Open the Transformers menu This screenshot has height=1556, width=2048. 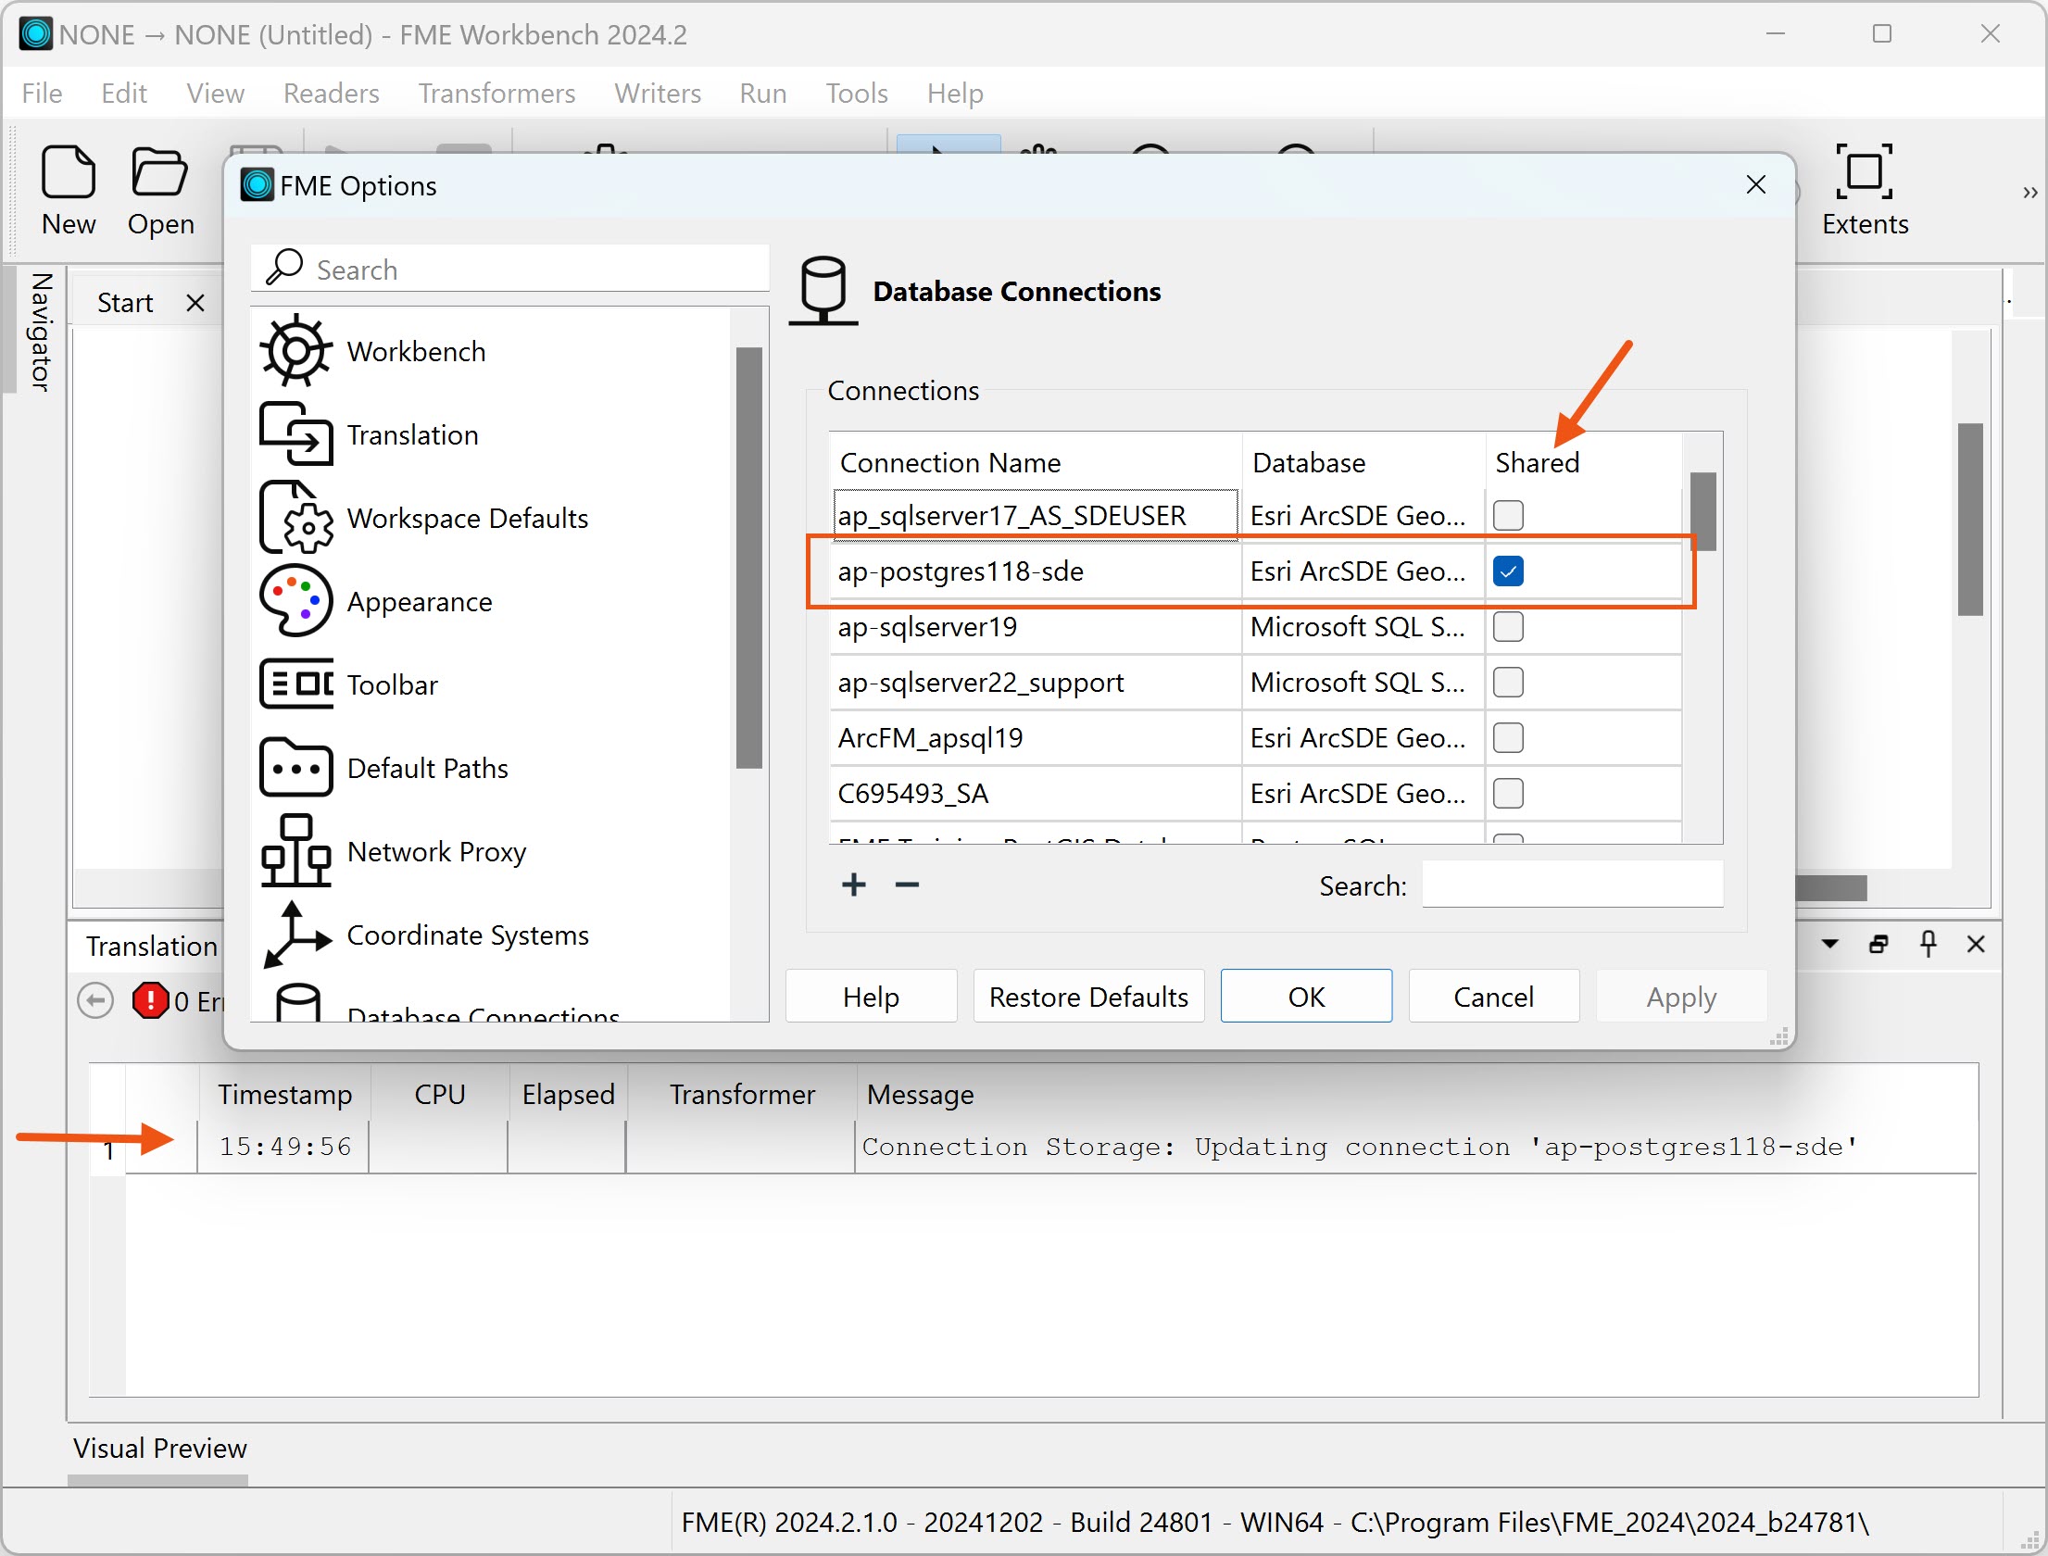pyautogui.click(x=496, y=93)
